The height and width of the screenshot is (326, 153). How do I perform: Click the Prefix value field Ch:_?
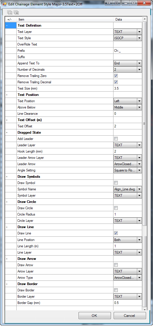pyautogui.click(x=127, y=51)
